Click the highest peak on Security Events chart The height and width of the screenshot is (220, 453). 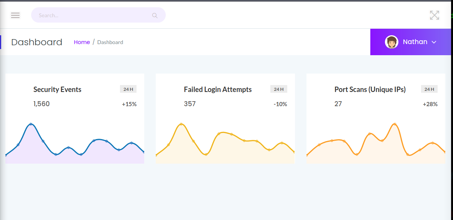(x=31, y=124)
